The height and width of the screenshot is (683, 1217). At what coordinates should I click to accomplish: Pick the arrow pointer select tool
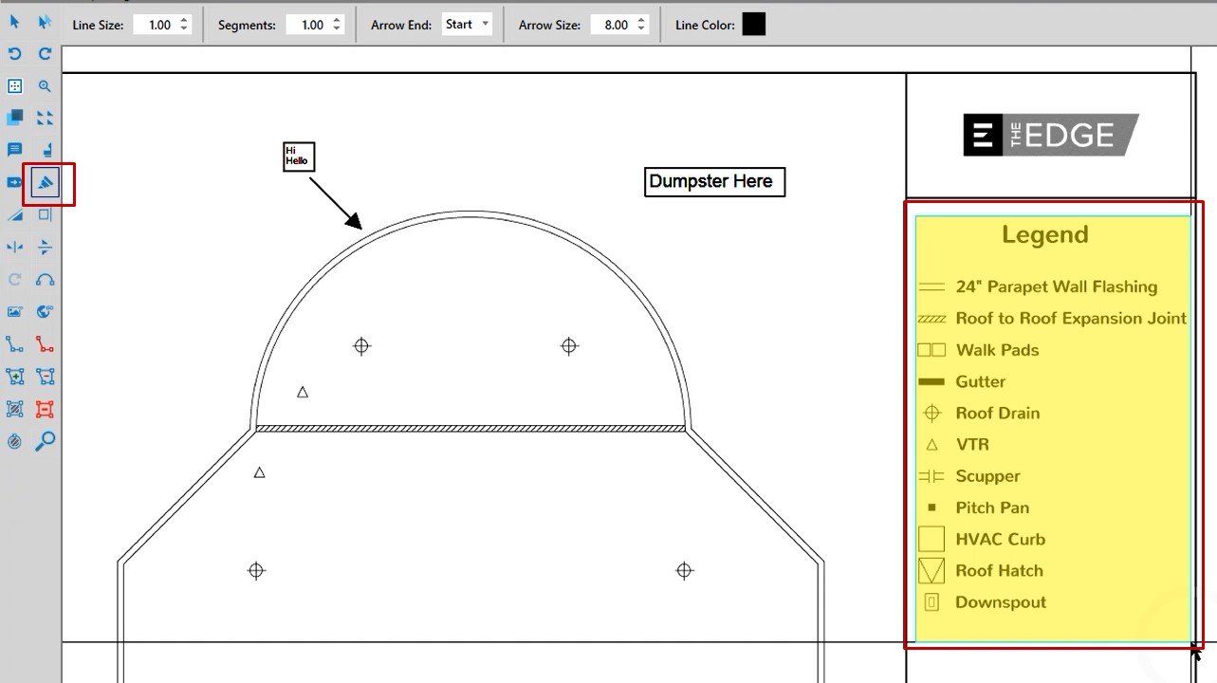coord(14,22)
